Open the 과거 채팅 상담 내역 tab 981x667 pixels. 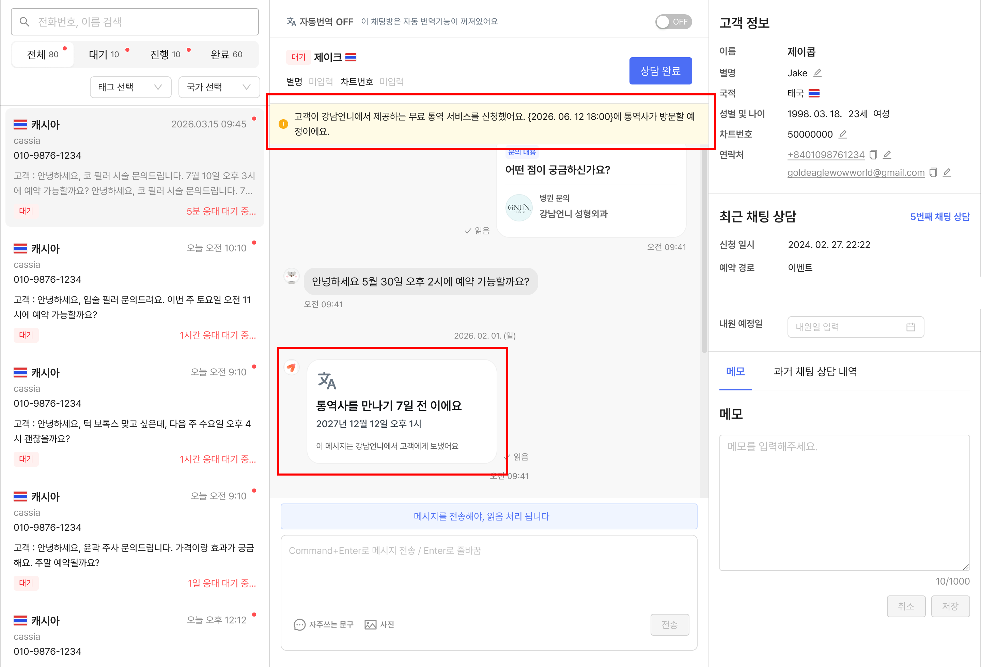tap(815, 372)
